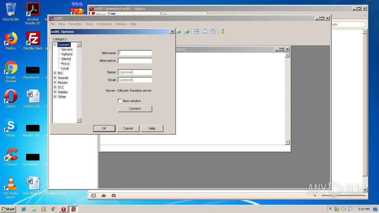This screenshot has width=379, height=213.
Task: Click OK in mIRC Options
Action: 104,128
